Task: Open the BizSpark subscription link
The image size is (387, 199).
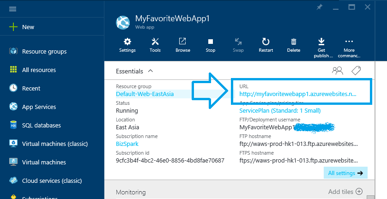Action: point(127,144)
